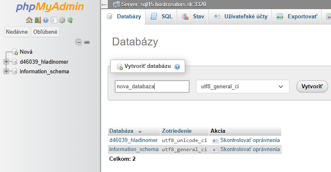Image resolution: width=331 pixels, height=172 pixels.
Task: Click the link with main panel icon
Action: 87,42
